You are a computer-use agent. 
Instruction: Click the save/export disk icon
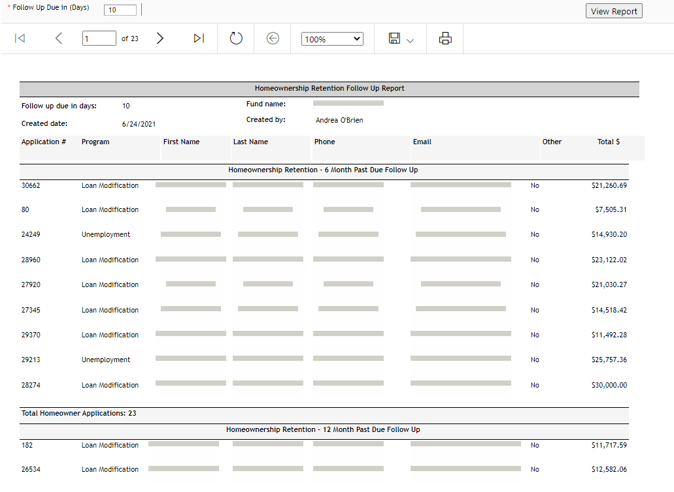[394, 38]
